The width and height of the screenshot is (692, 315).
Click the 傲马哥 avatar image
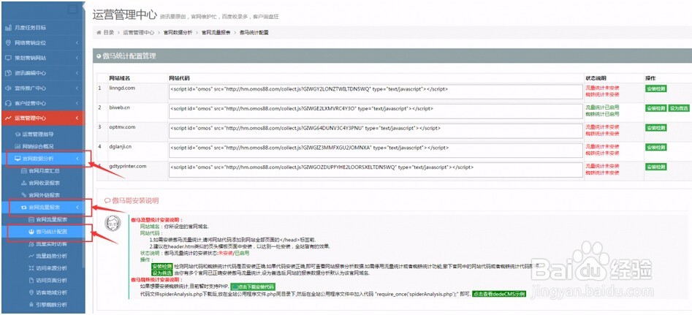click(x=113, y=223)
